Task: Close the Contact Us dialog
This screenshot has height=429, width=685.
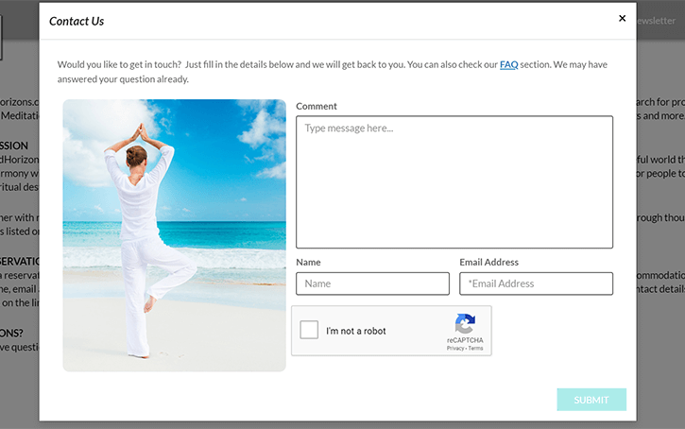Action: coord(622,18)
